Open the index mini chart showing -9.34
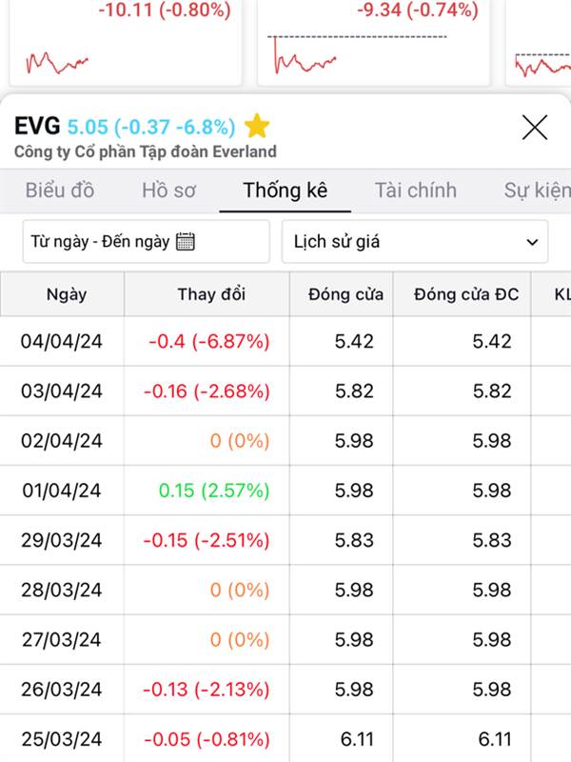The width and height of the screenshot is (571, 762). click(x=373, y=43)
